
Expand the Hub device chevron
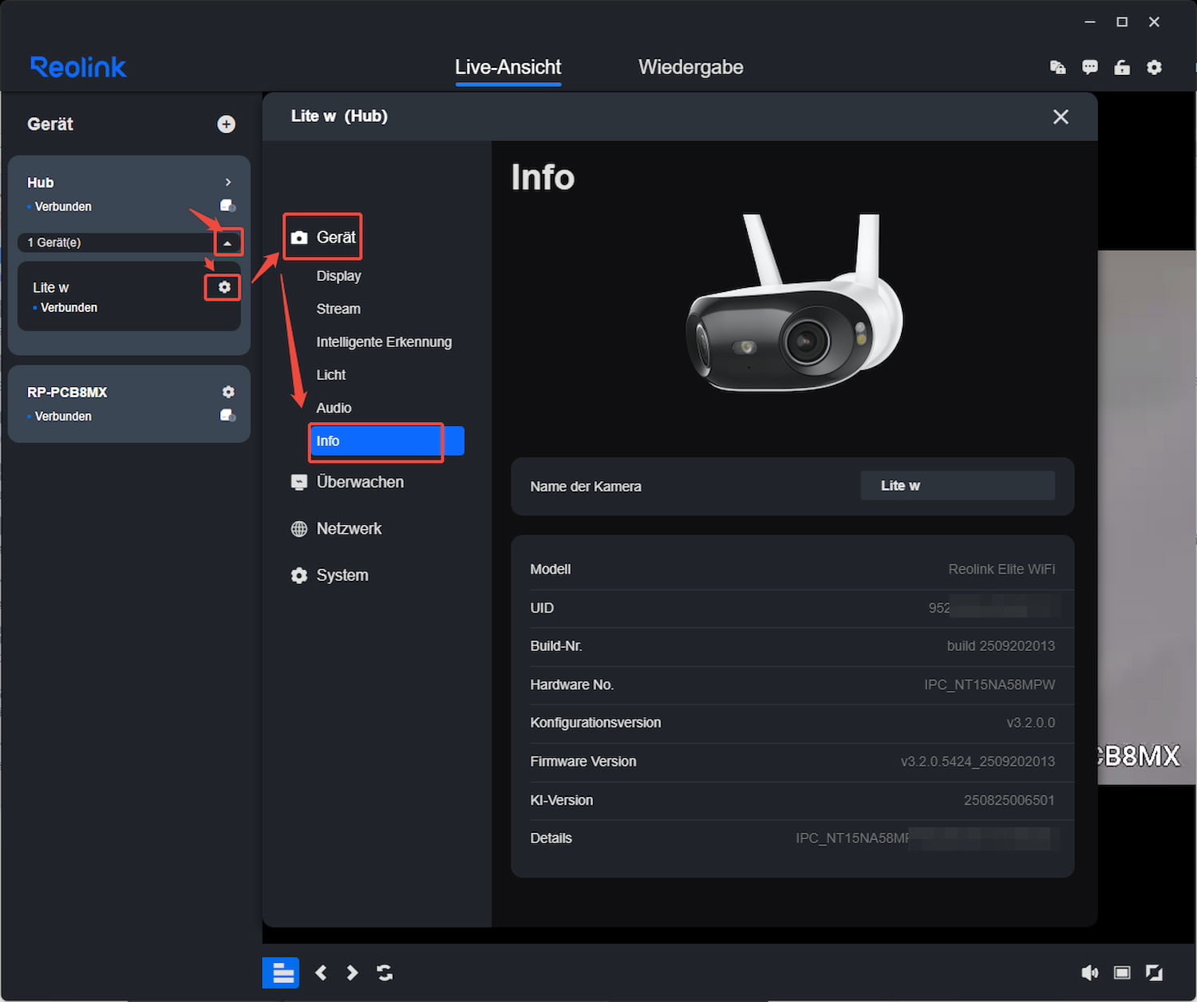pos(228,182)
